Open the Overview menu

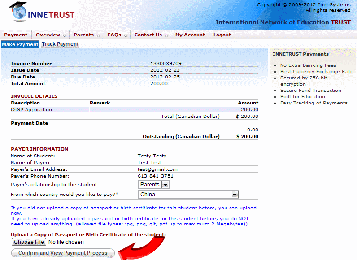pyautogui.click(x=48, y=35)
